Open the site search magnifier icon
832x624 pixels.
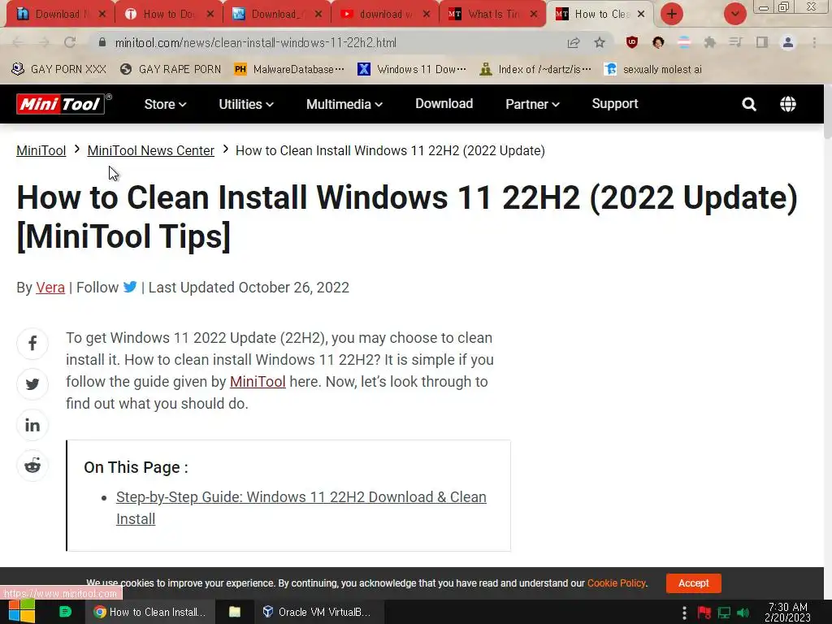[x=749, y=104]
